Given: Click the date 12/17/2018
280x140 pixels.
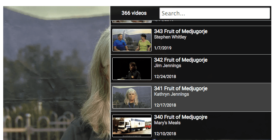Looking at the screenshot, I should tap(165, 105).
